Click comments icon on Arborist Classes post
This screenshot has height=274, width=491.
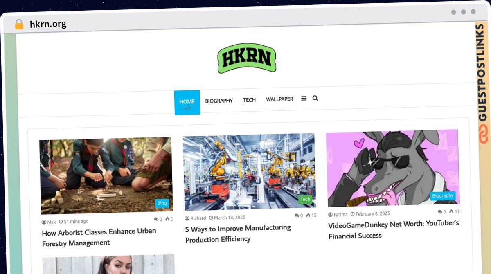pyautogui.click(x=156, y=219)
